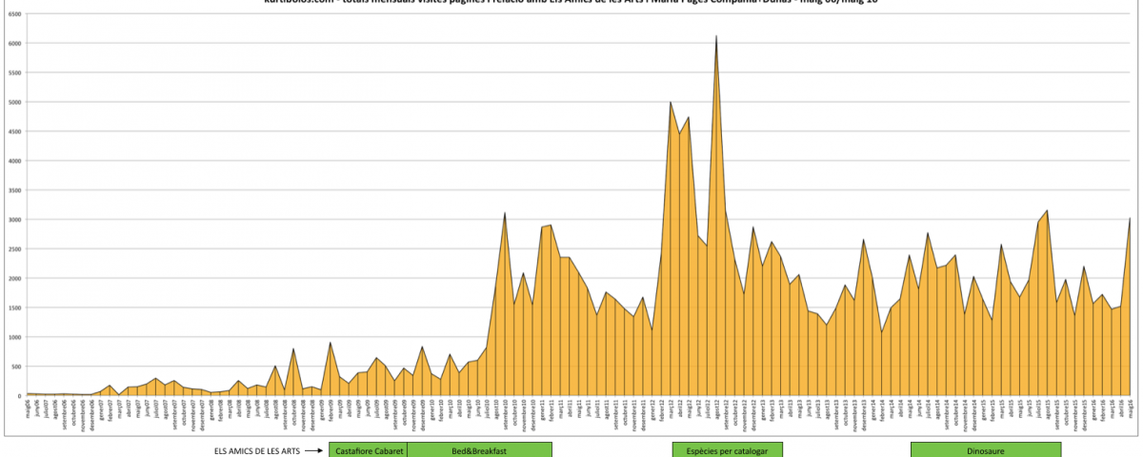This screenshot has height=457, width=1143.
Task: Click the peak reaching 5000 visits
Action: (x=671, y=102)
